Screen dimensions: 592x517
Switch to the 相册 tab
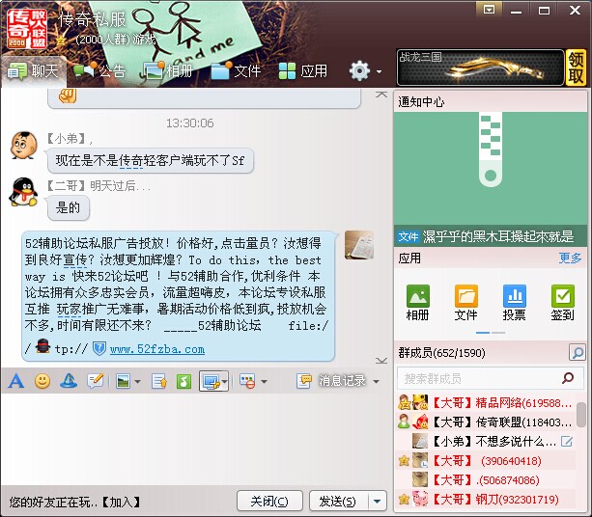pos(168,70)
